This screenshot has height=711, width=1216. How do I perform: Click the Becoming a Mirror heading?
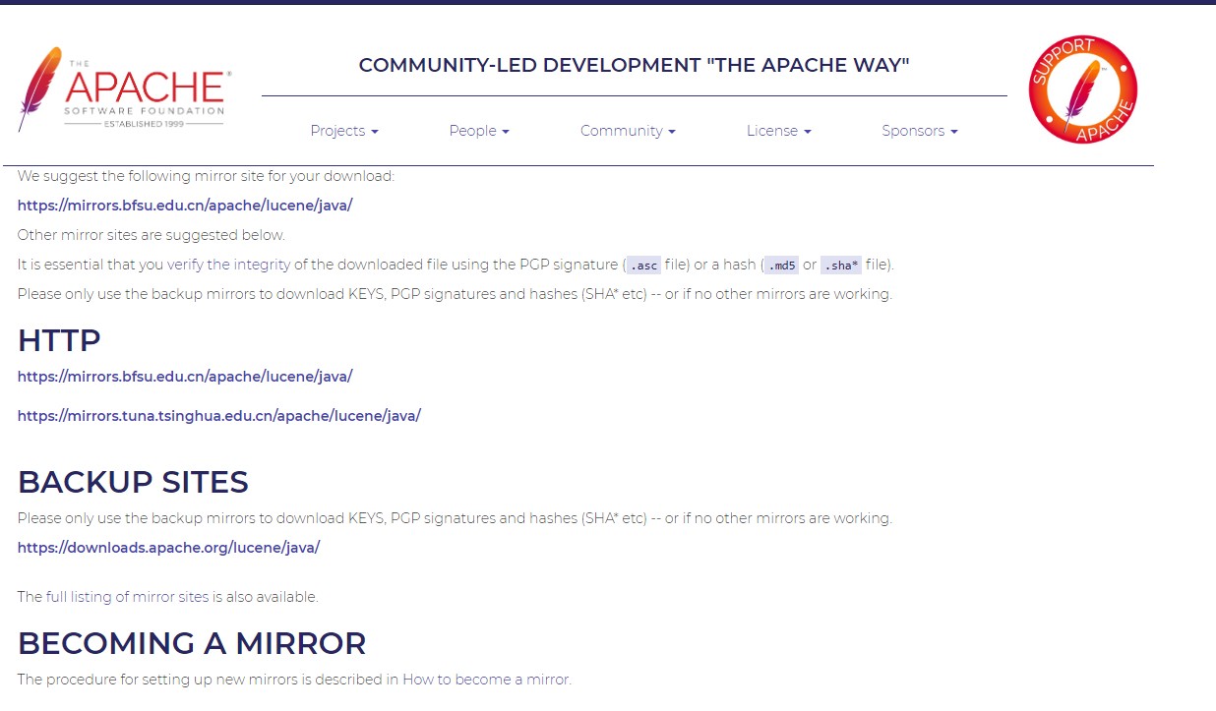(x=192, y=643)
